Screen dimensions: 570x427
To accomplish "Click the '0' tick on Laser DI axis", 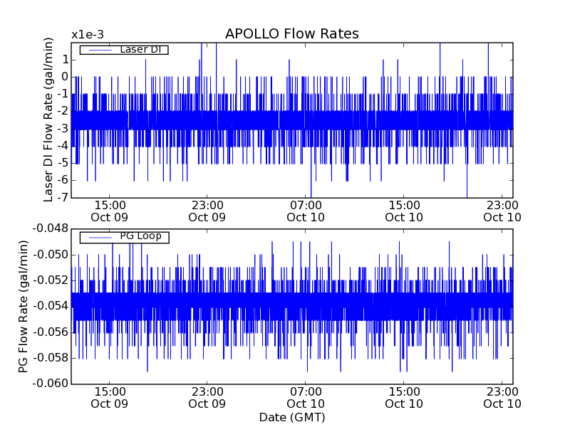I will [65, 77].
